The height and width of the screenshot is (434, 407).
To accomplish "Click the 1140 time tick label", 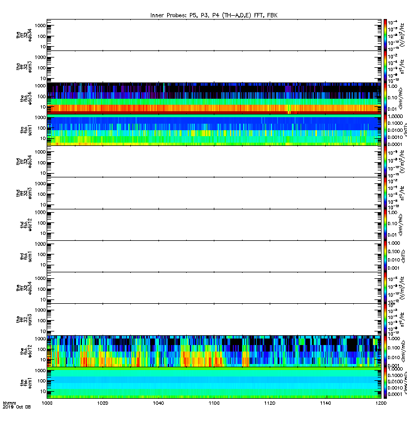I will click(325, 403).
